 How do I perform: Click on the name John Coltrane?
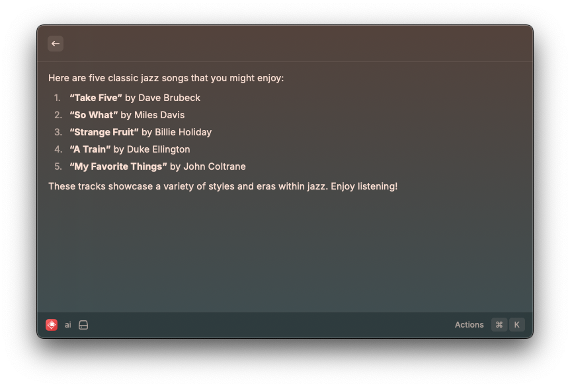point(214,166)
